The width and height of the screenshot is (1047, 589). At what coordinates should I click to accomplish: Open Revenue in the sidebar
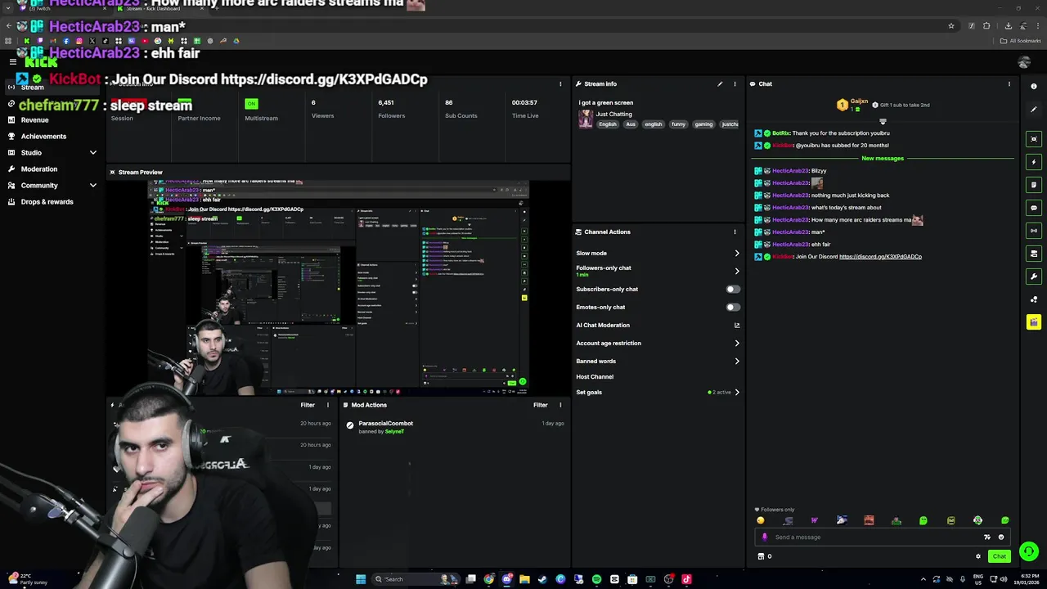pyautogui.click(x=34, y=119)
